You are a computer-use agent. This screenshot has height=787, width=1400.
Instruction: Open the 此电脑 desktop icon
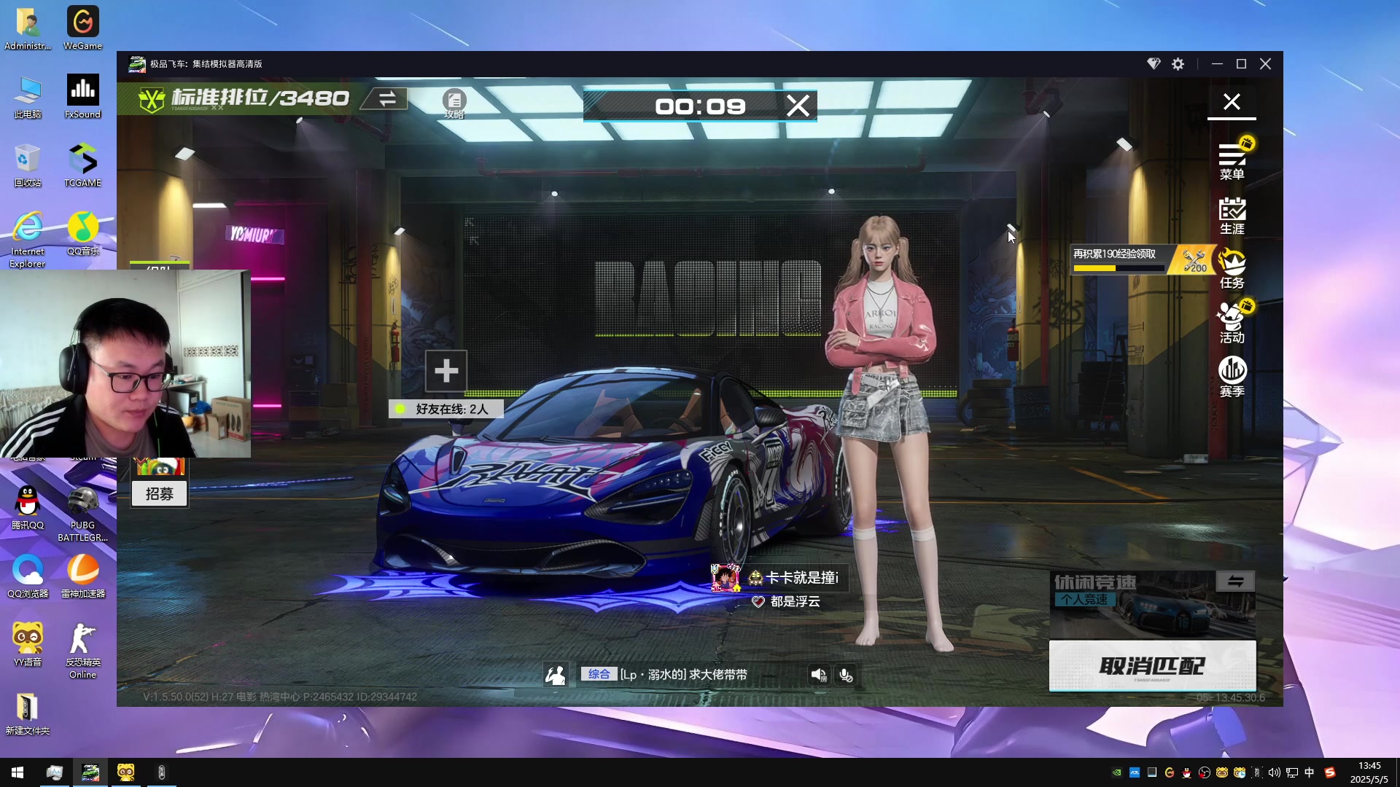click(28, 97)
